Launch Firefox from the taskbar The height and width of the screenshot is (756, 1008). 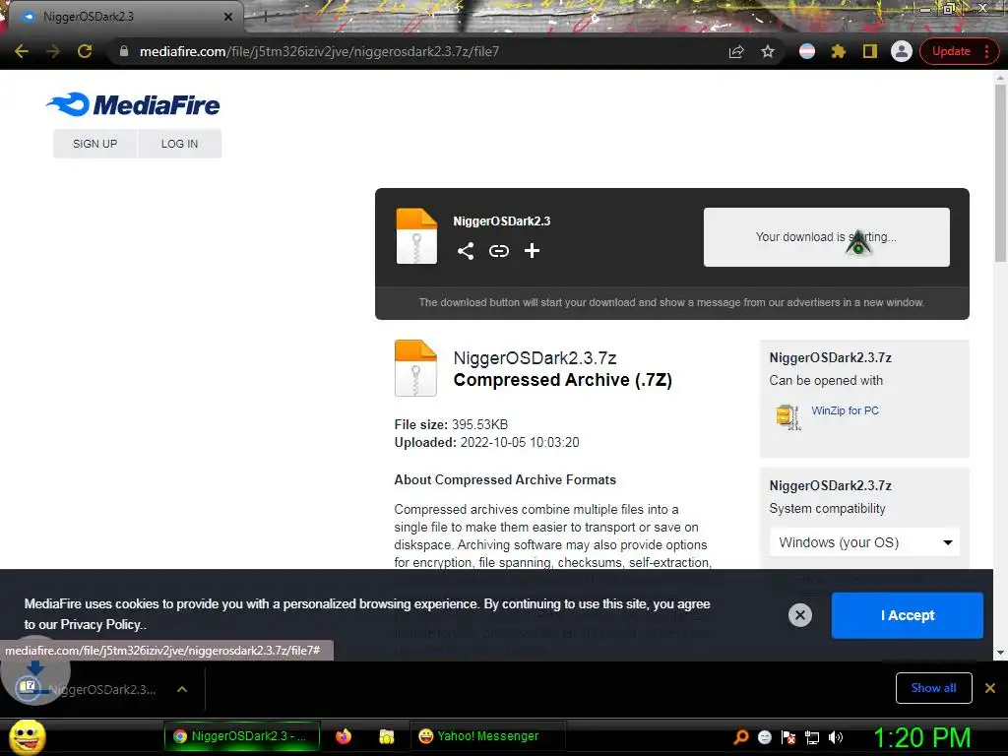point(344,736)
